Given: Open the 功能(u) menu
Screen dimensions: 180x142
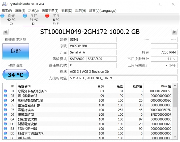Looking at the screenshot, I should 33,11.
